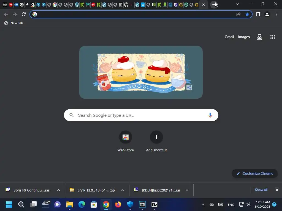Switch to the purple yin-yang icon tab

(x=175, y=5)
